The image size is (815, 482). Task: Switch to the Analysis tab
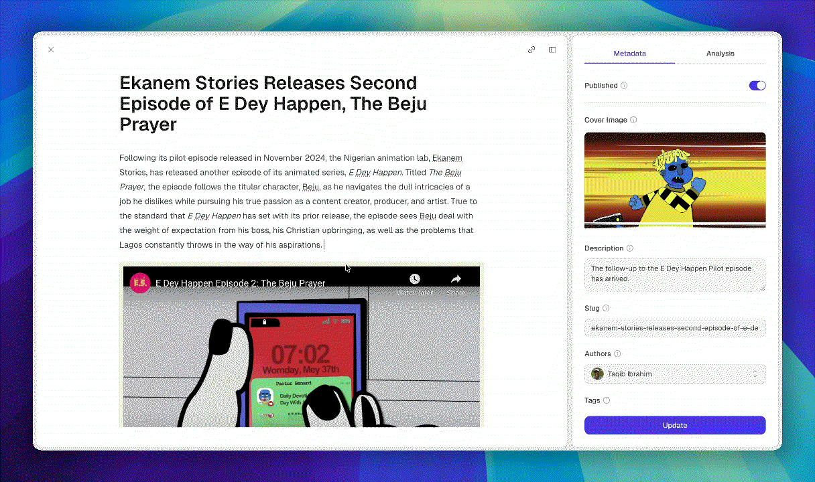pos(720,54)
